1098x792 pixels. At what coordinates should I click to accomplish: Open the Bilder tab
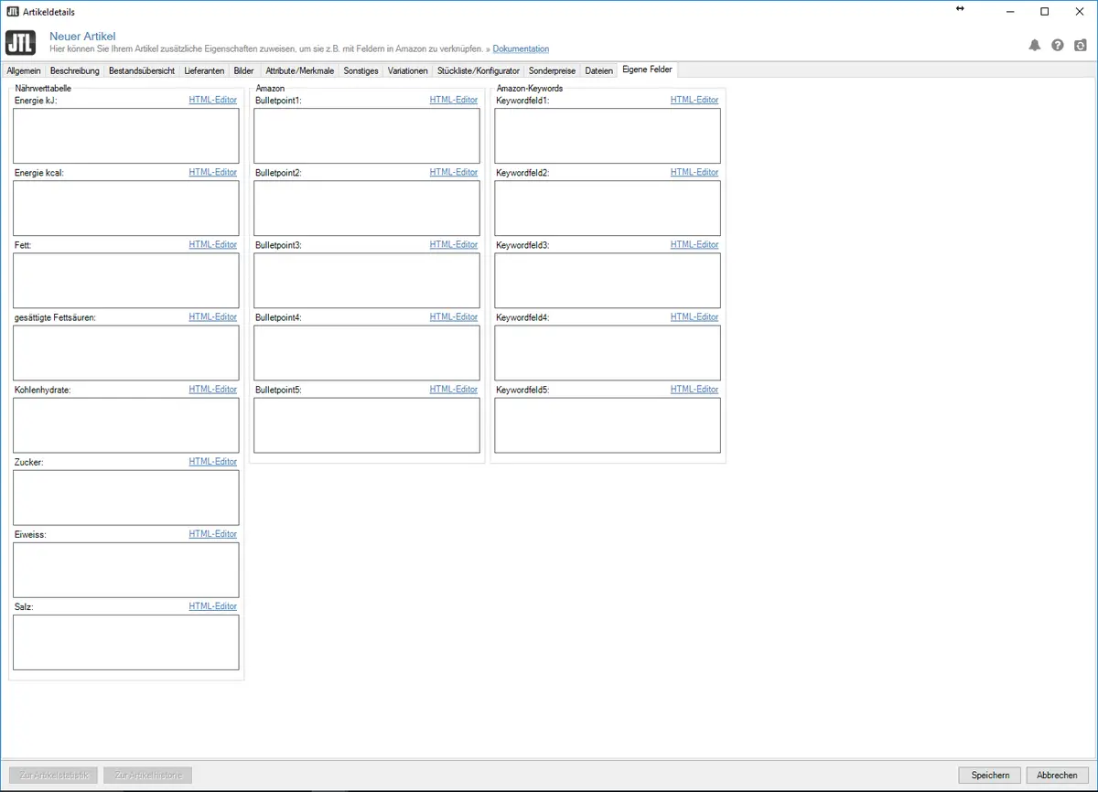pos(244,70)
